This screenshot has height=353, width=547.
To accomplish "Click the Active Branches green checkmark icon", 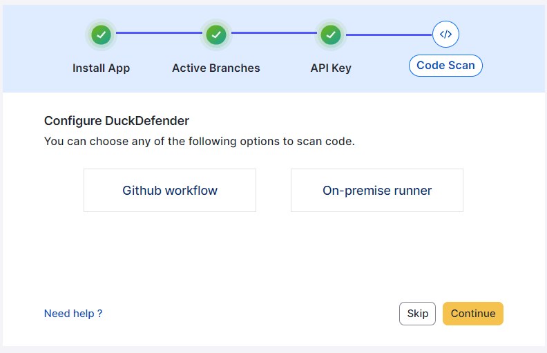I will [x=216, y=35].
